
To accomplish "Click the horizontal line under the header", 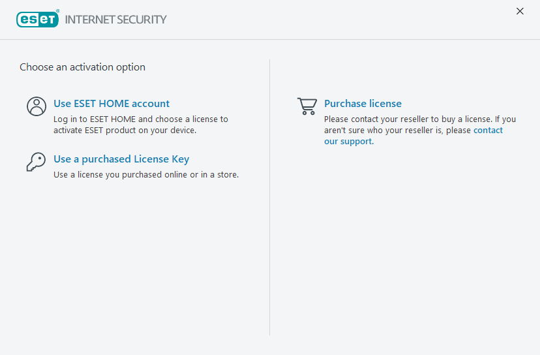I will 270,39.
